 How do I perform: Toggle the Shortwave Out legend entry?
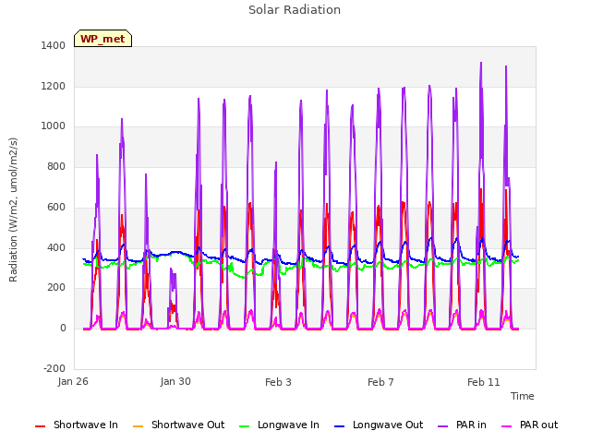point(178,425)
